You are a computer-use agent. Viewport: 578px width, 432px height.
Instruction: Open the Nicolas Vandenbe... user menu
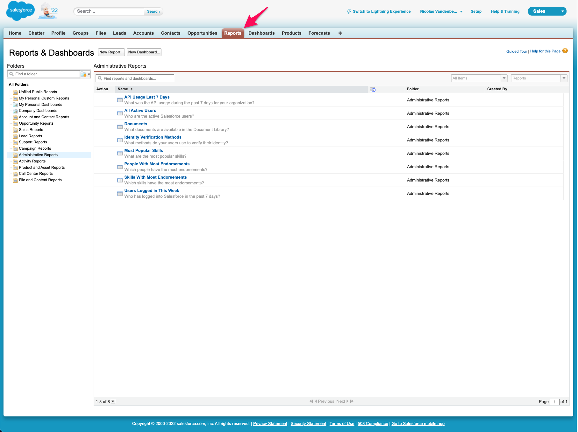coord(441,11)
